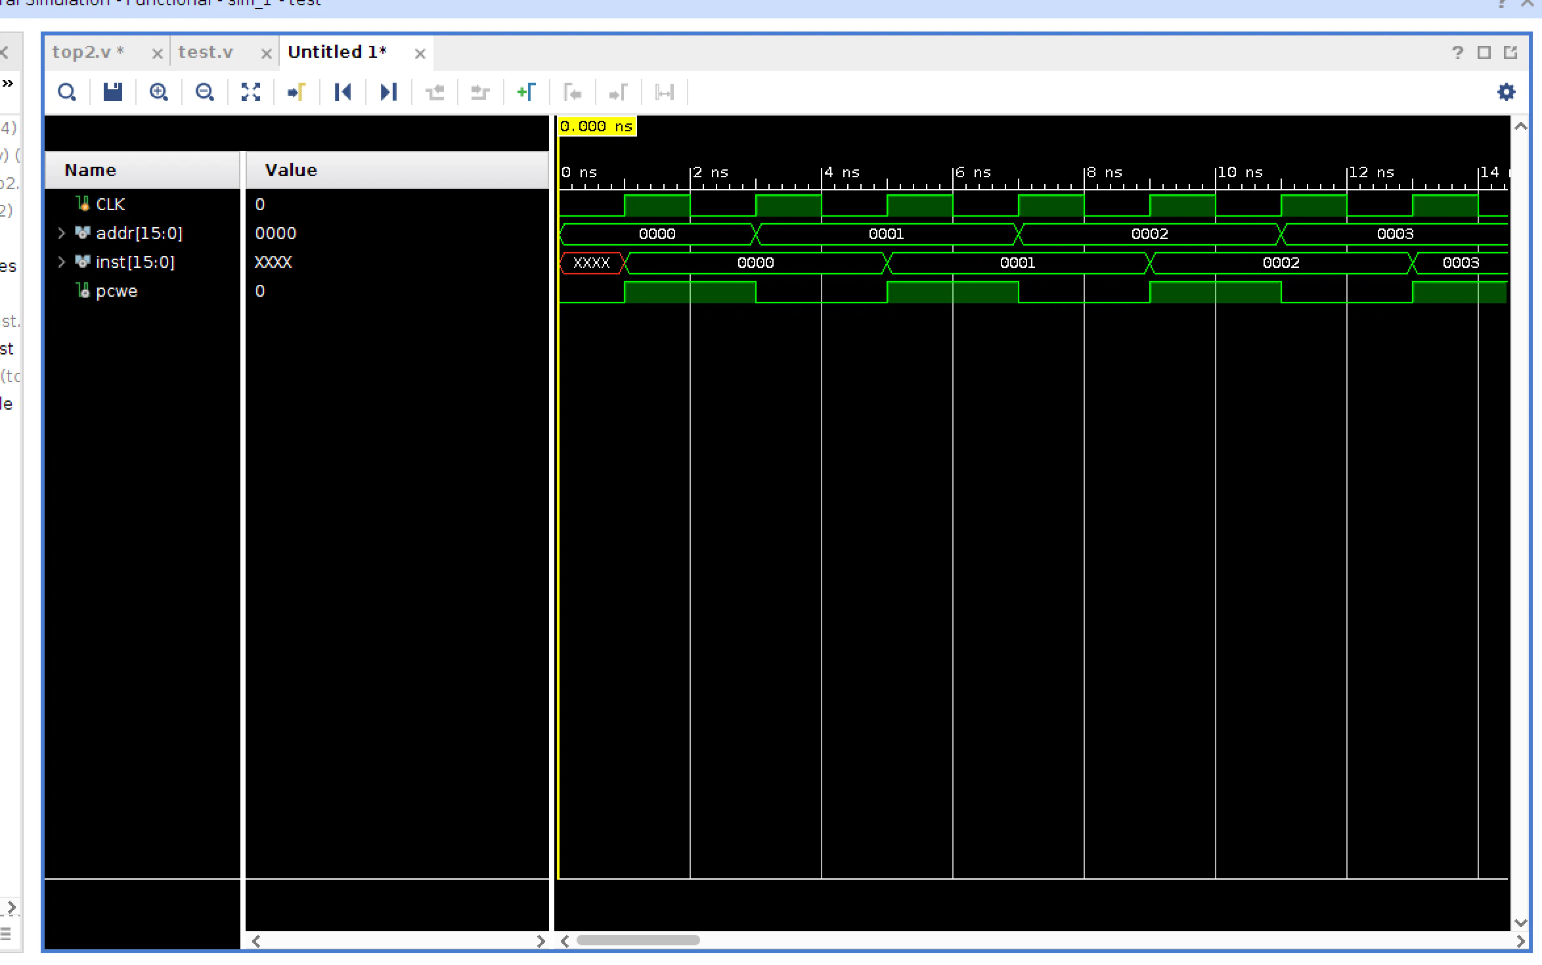
Task: Jump to beginning of simulation time
Action: coord(342,92)
